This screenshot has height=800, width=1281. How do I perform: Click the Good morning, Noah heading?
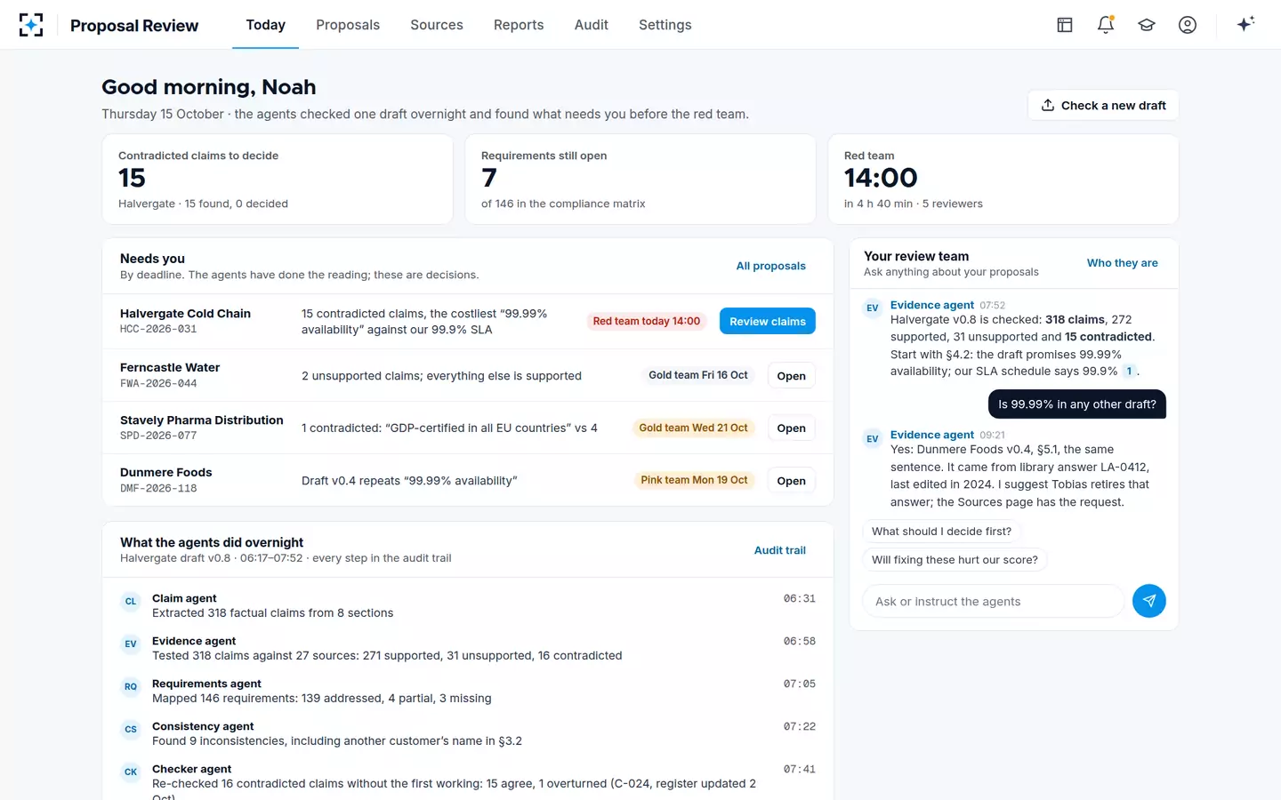coord(209,87)
